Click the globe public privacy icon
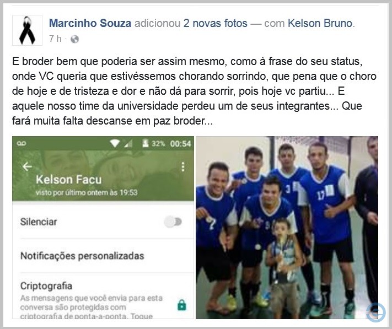The image size is (392, 329). [75, 39]
